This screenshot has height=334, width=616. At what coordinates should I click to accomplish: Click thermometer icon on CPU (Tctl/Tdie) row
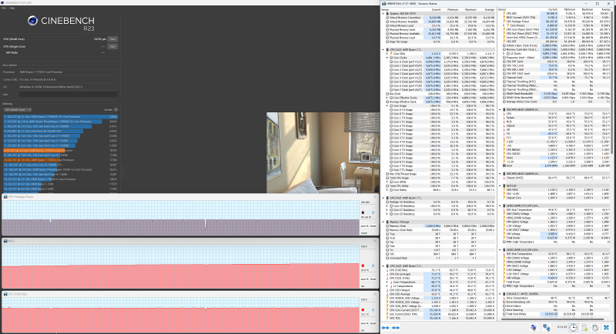[x=387, y=270]
